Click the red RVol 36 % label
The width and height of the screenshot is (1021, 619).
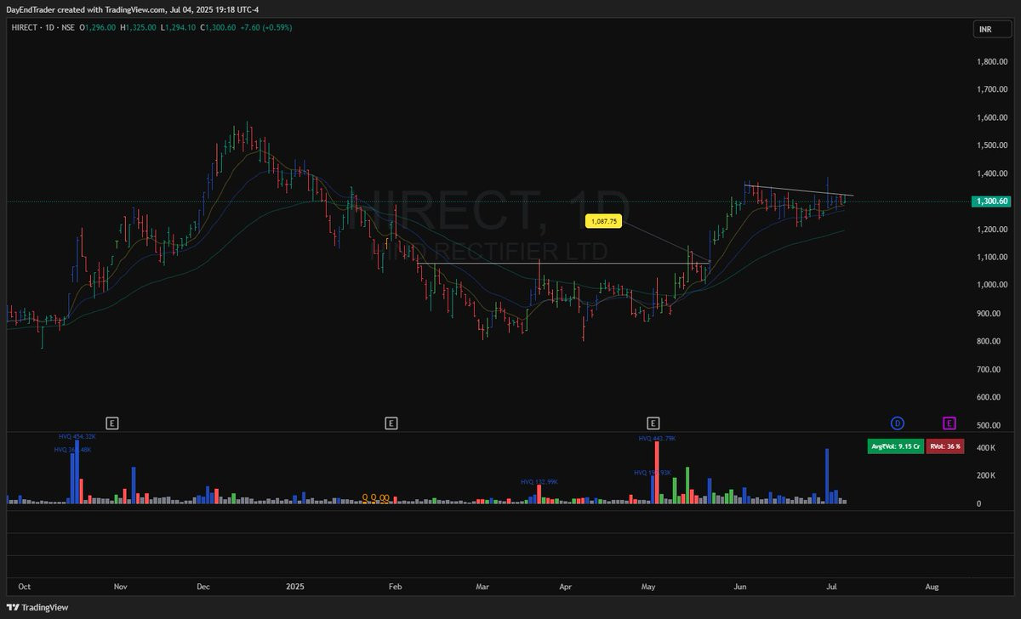945,446
